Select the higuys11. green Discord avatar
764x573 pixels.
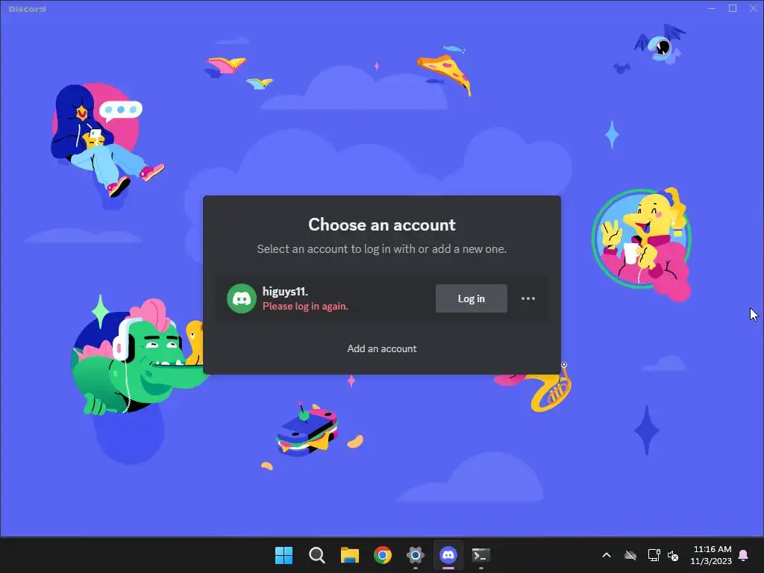point(242,298)
